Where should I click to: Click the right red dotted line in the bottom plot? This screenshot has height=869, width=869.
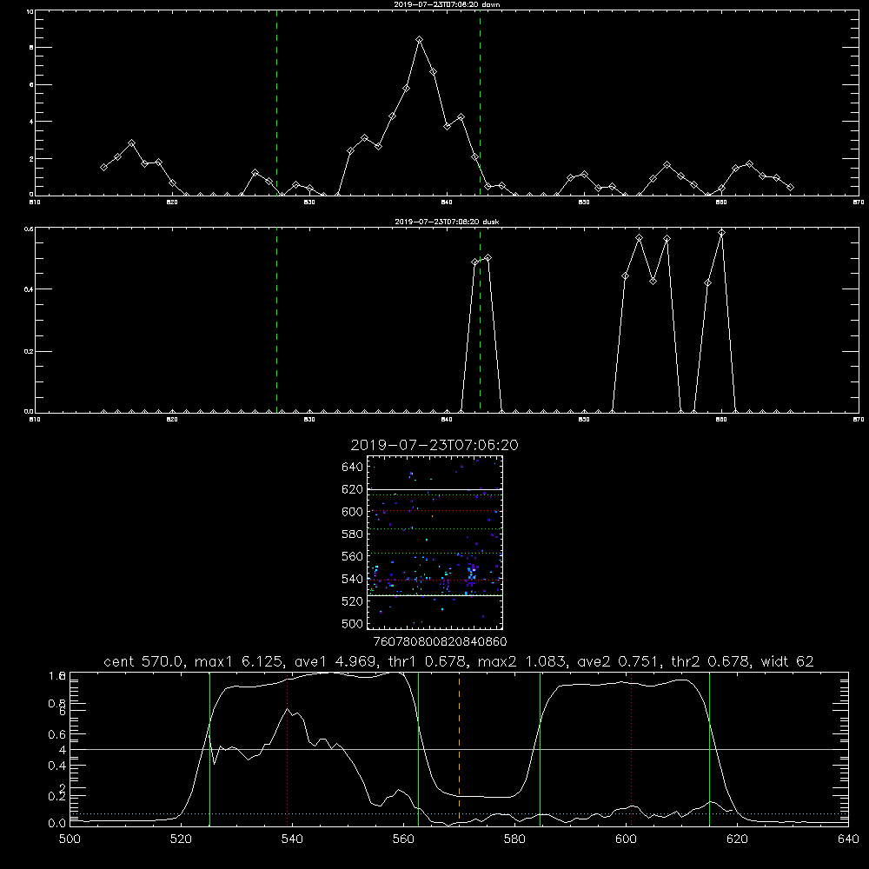click(631, 749)
